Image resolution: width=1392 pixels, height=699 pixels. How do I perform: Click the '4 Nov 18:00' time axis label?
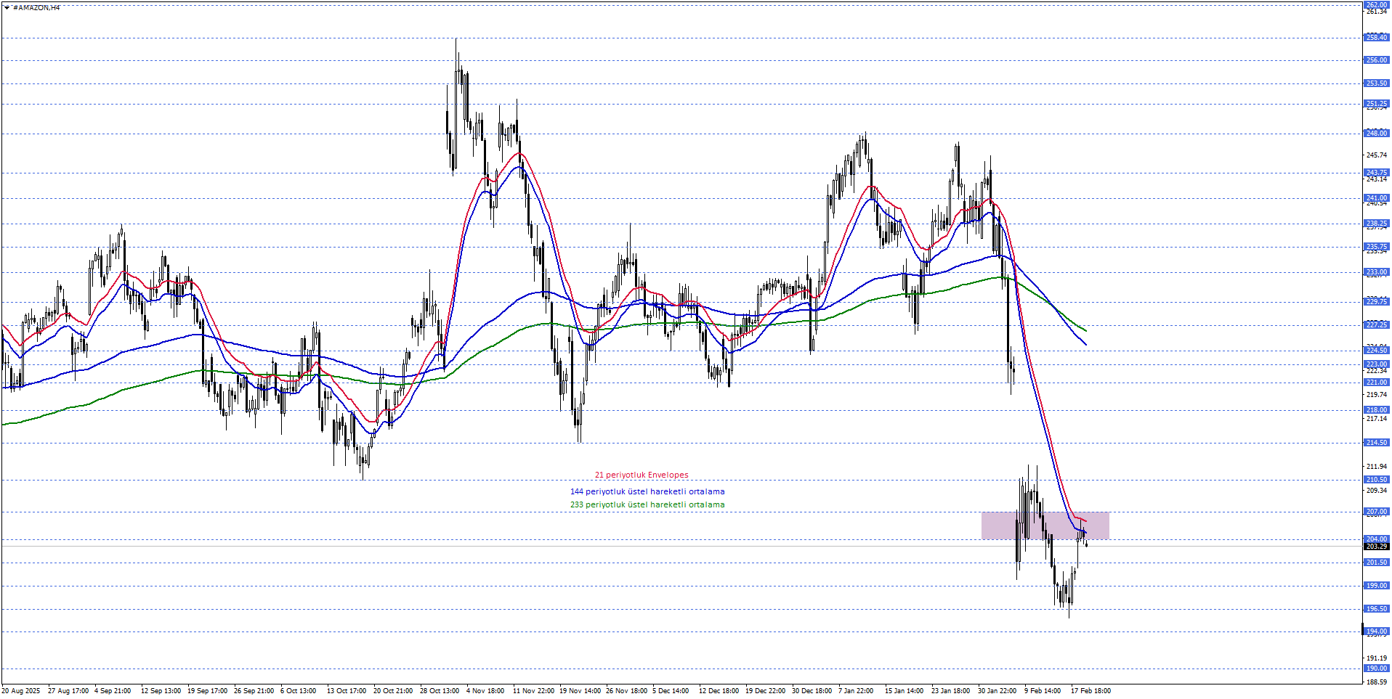pyautogui.click(x=485, y=691)
